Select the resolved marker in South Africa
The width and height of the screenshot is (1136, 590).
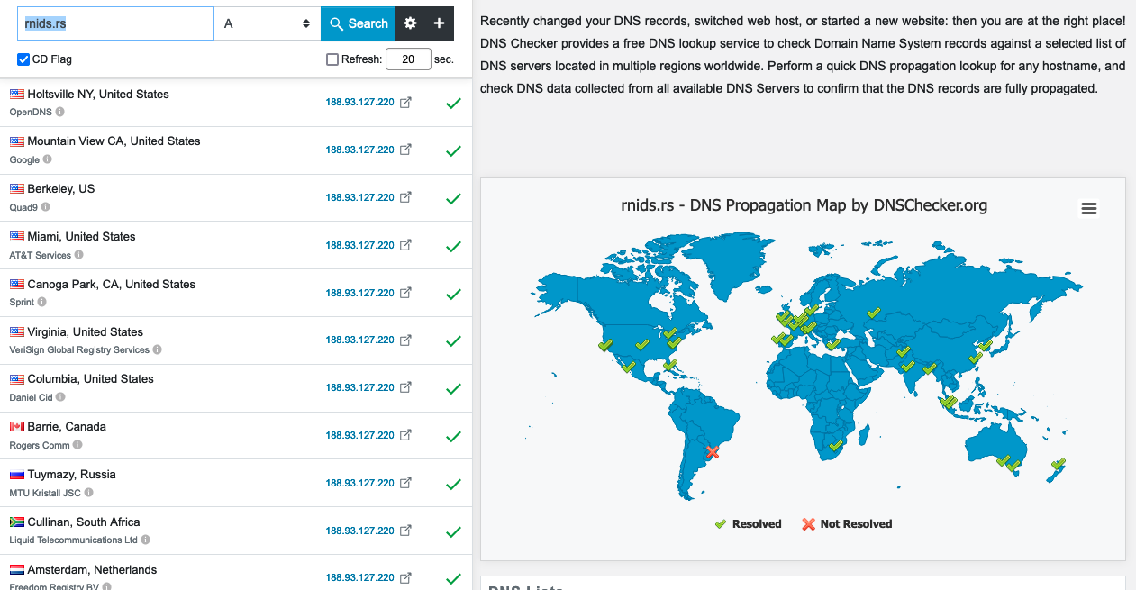(x=836, y=444)
